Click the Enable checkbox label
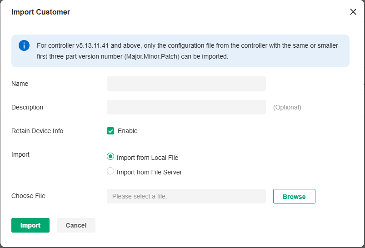The image size is (365, 248). coord(127,131)
